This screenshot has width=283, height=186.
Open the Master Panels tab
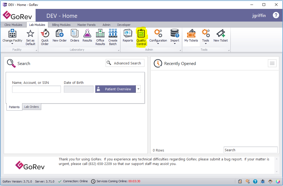click(x=87, y=25)
